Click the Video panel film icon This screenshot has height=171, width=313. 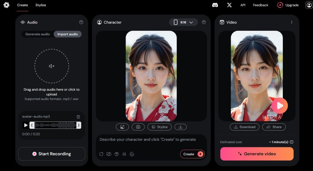pos(222,22)
